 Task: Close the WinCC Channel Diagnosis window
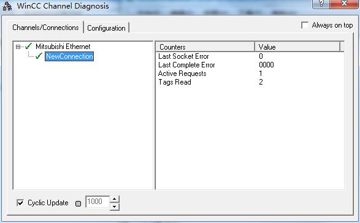click(x=344, y=4)
